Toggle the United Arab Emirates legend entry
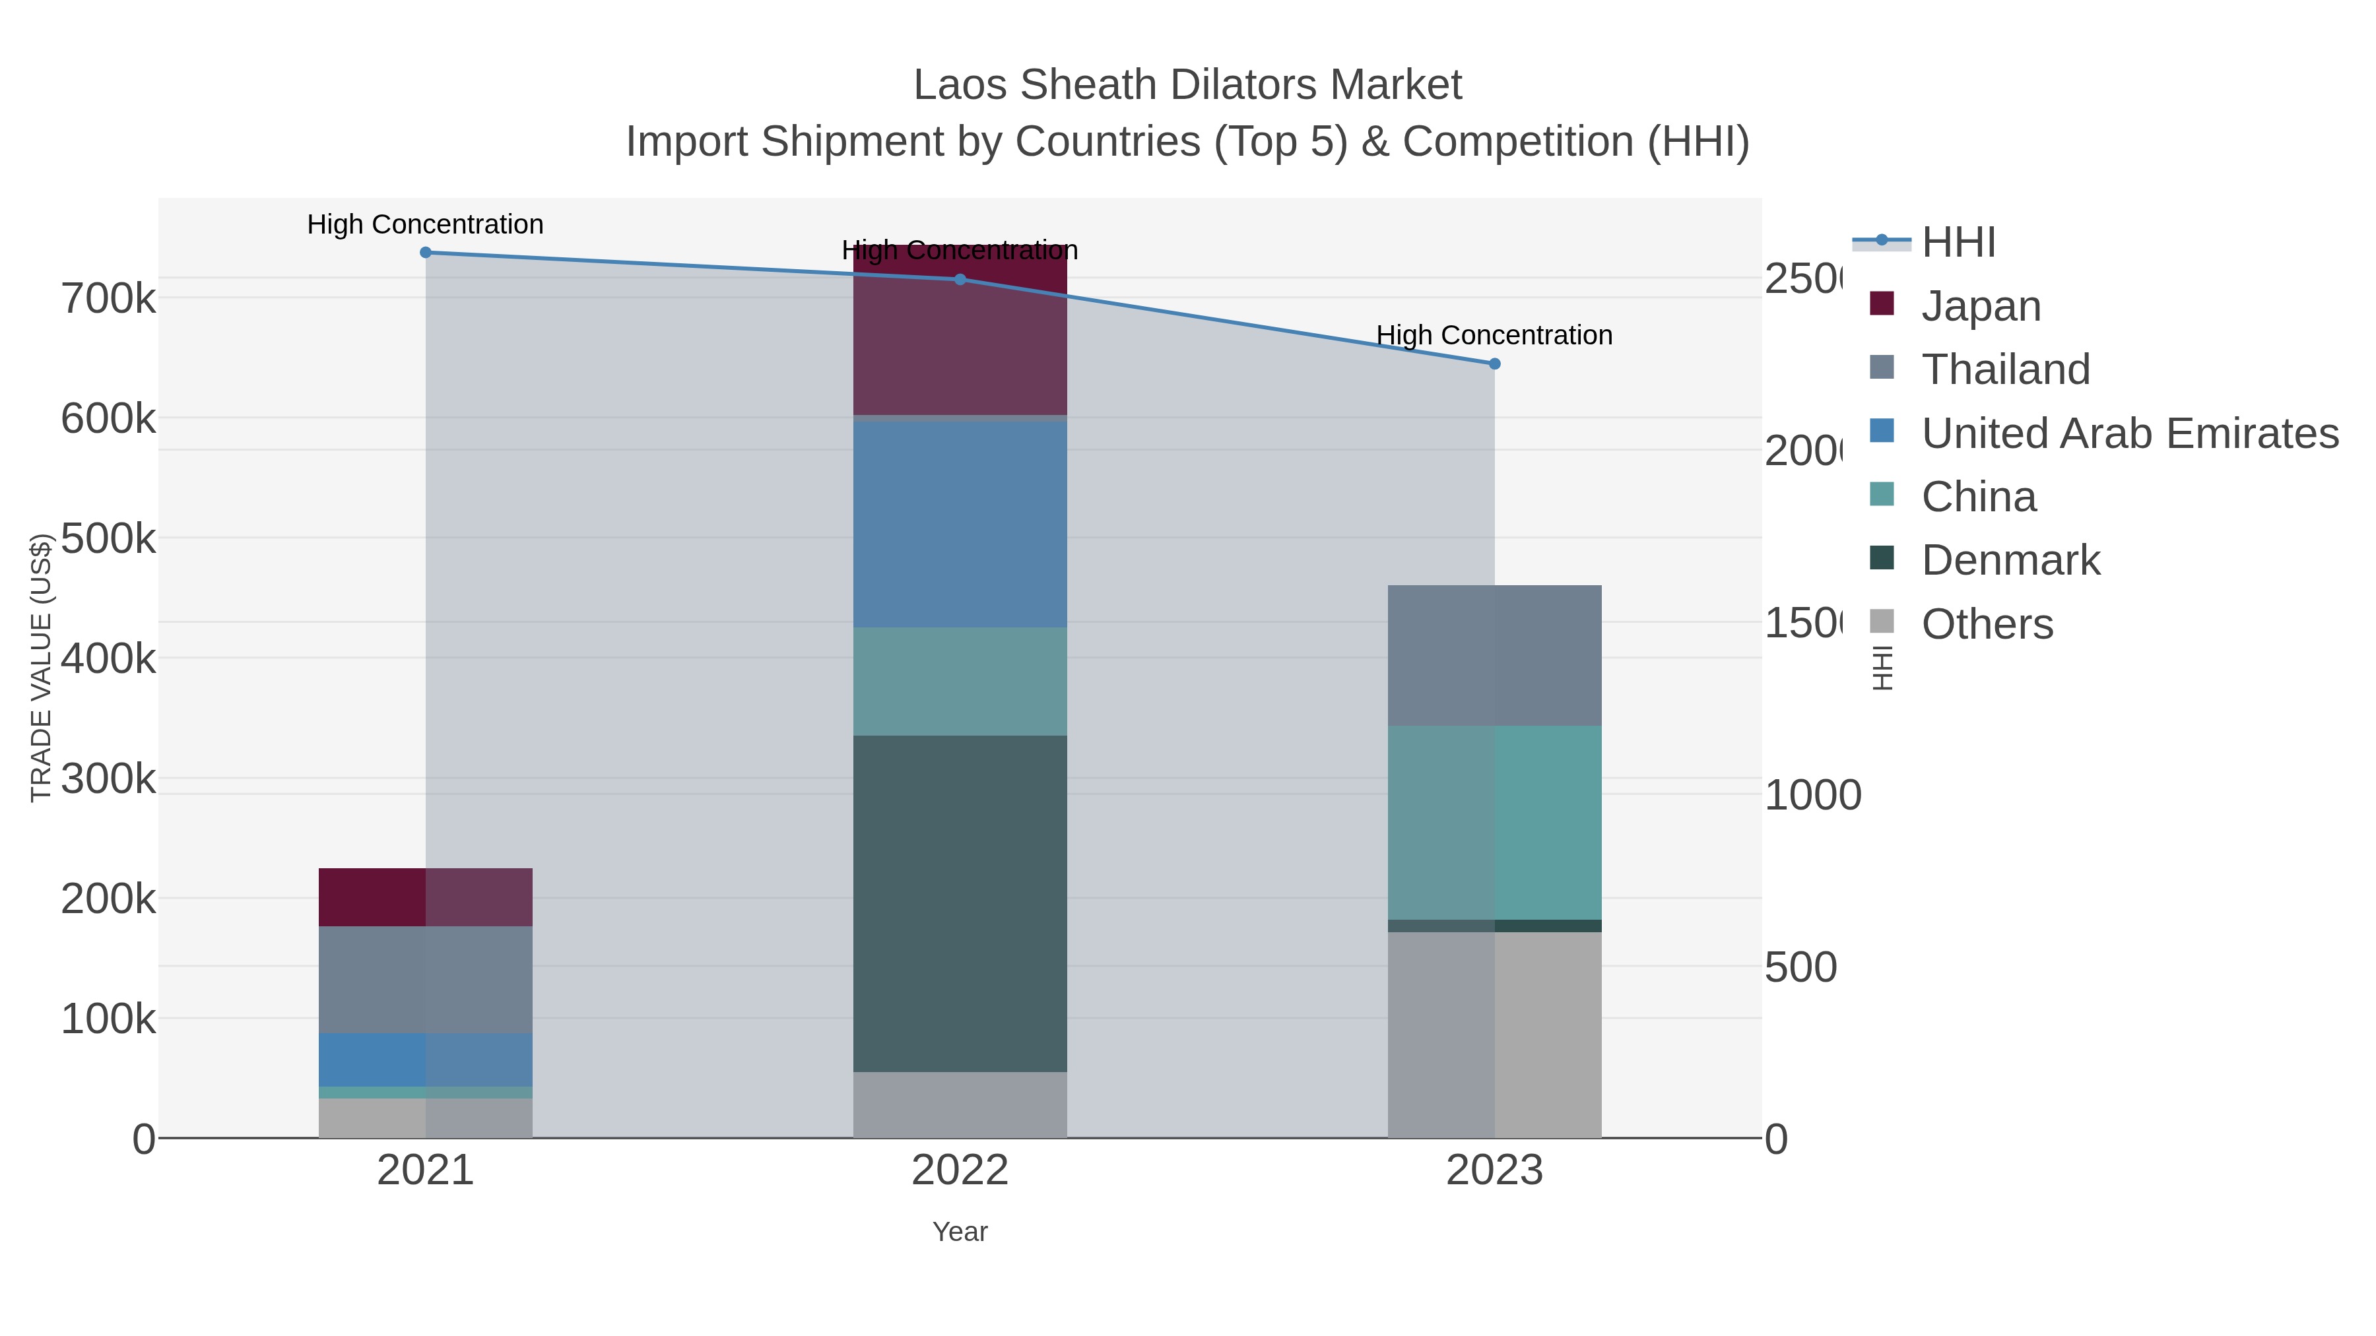 point(2105,432)
